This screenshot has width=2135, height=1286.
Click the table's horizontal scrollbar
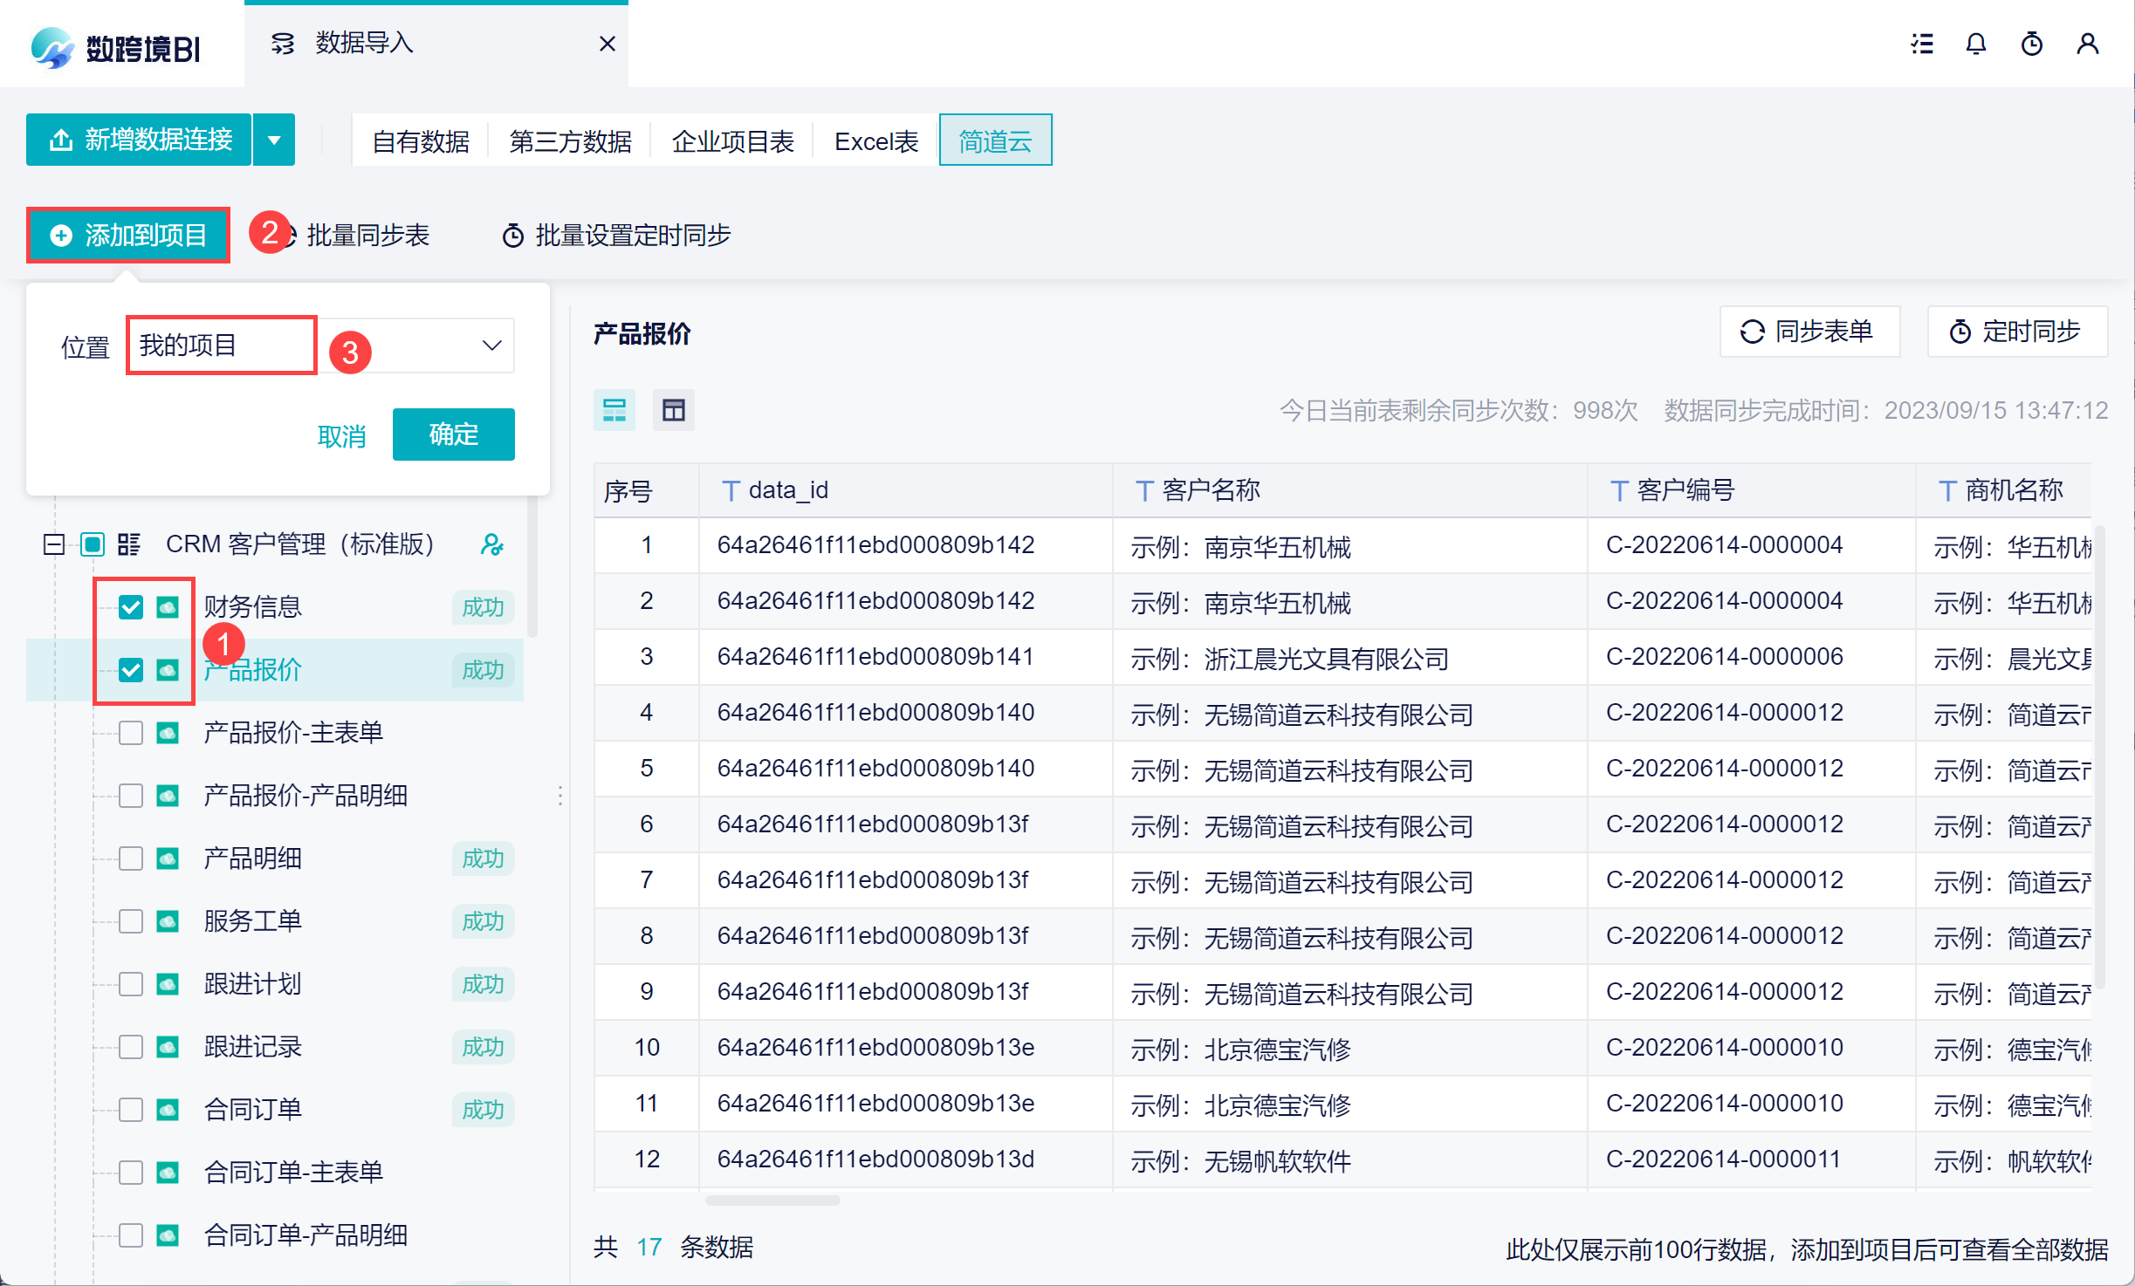(772, 1200)
